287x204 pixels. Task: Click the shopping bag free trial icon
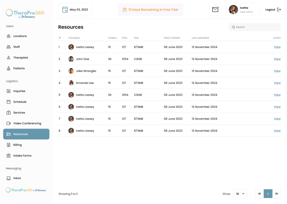point(125,10)
